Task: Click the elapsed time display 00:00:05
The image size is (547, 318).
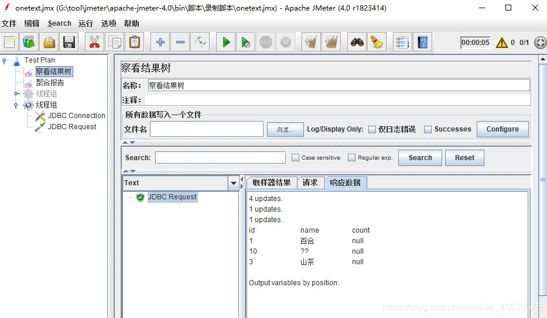Action: coord(476,43)
